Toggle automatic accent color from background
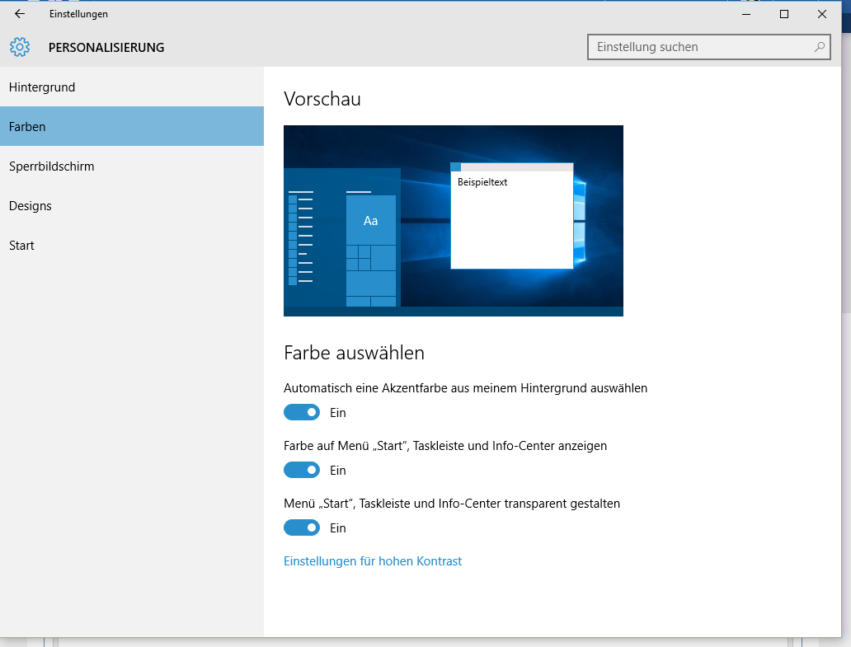Image resolution: width=851 pixels, height=647 pixels. (302, 412)
